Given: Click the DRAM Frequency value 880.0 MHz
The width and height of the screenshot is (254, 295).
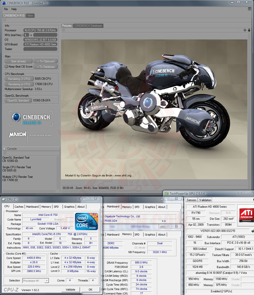Looking at the screenshot, I should 141,263.
